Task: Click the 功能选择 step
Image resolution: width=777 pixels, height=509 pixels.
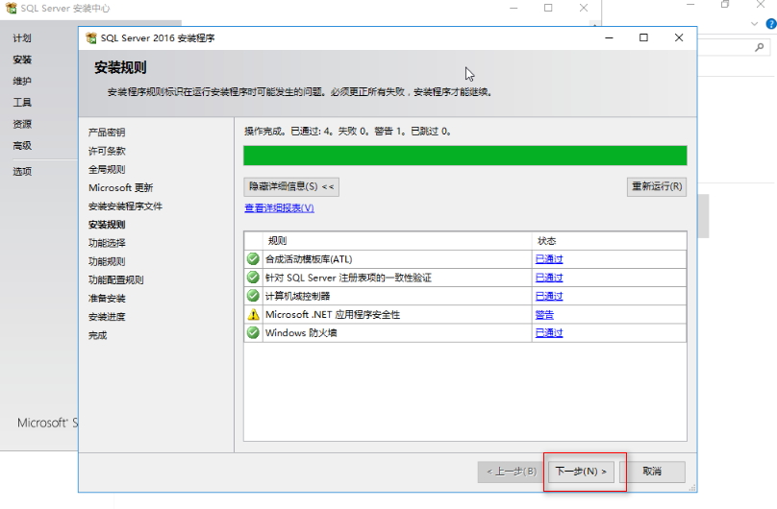Action: pyautogui.click(x=107, y=243)
